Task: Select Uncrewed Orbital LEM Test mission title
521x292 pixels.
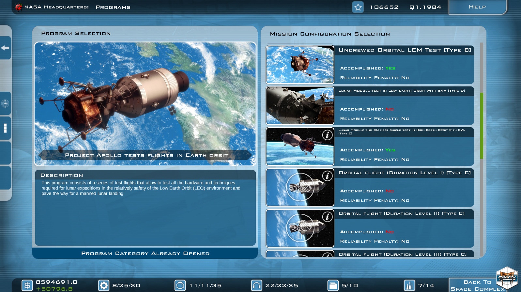Action: click(x=405, y=50)
